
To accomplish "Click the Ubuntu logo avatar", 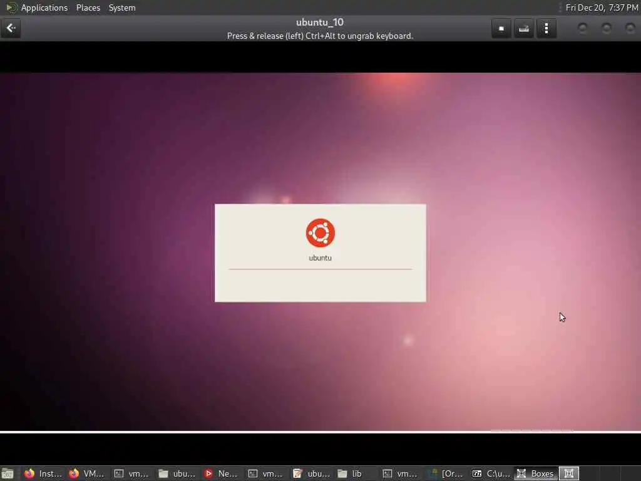I will coord(320,233).
